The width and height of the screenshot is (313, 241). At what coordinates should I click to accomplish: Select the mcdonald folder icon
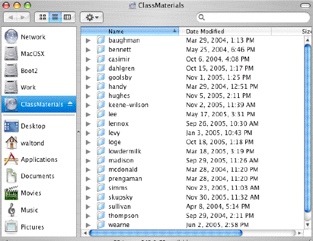tap(100, 169)
